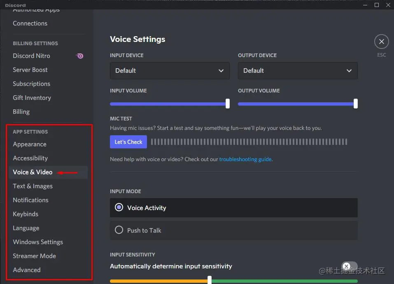Open Appearance settings

[x=30, y=144]
